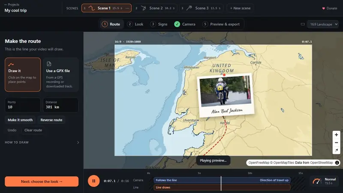Click Next: choose the look

pyautogui.click(x=42, y=181)
